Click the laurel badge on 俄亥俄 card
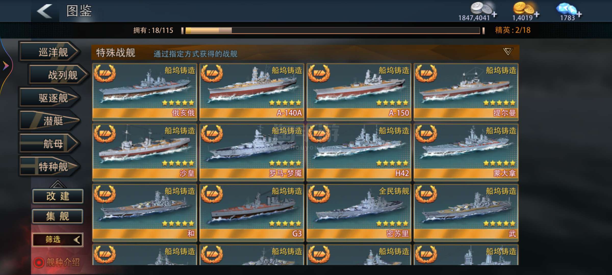612x275 pixels. point(105,74)
